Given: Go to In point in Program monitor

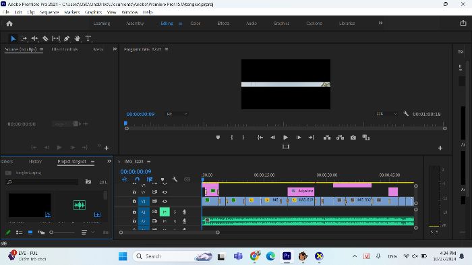Looking at the screenshot, I should click(x=260, y=138).
